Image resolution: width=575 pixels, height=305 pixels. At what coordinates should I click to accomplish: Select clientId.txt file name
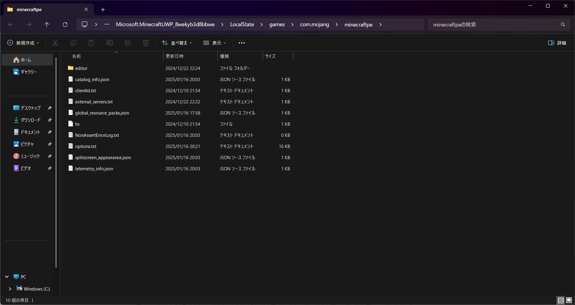[x=85, y=90]
